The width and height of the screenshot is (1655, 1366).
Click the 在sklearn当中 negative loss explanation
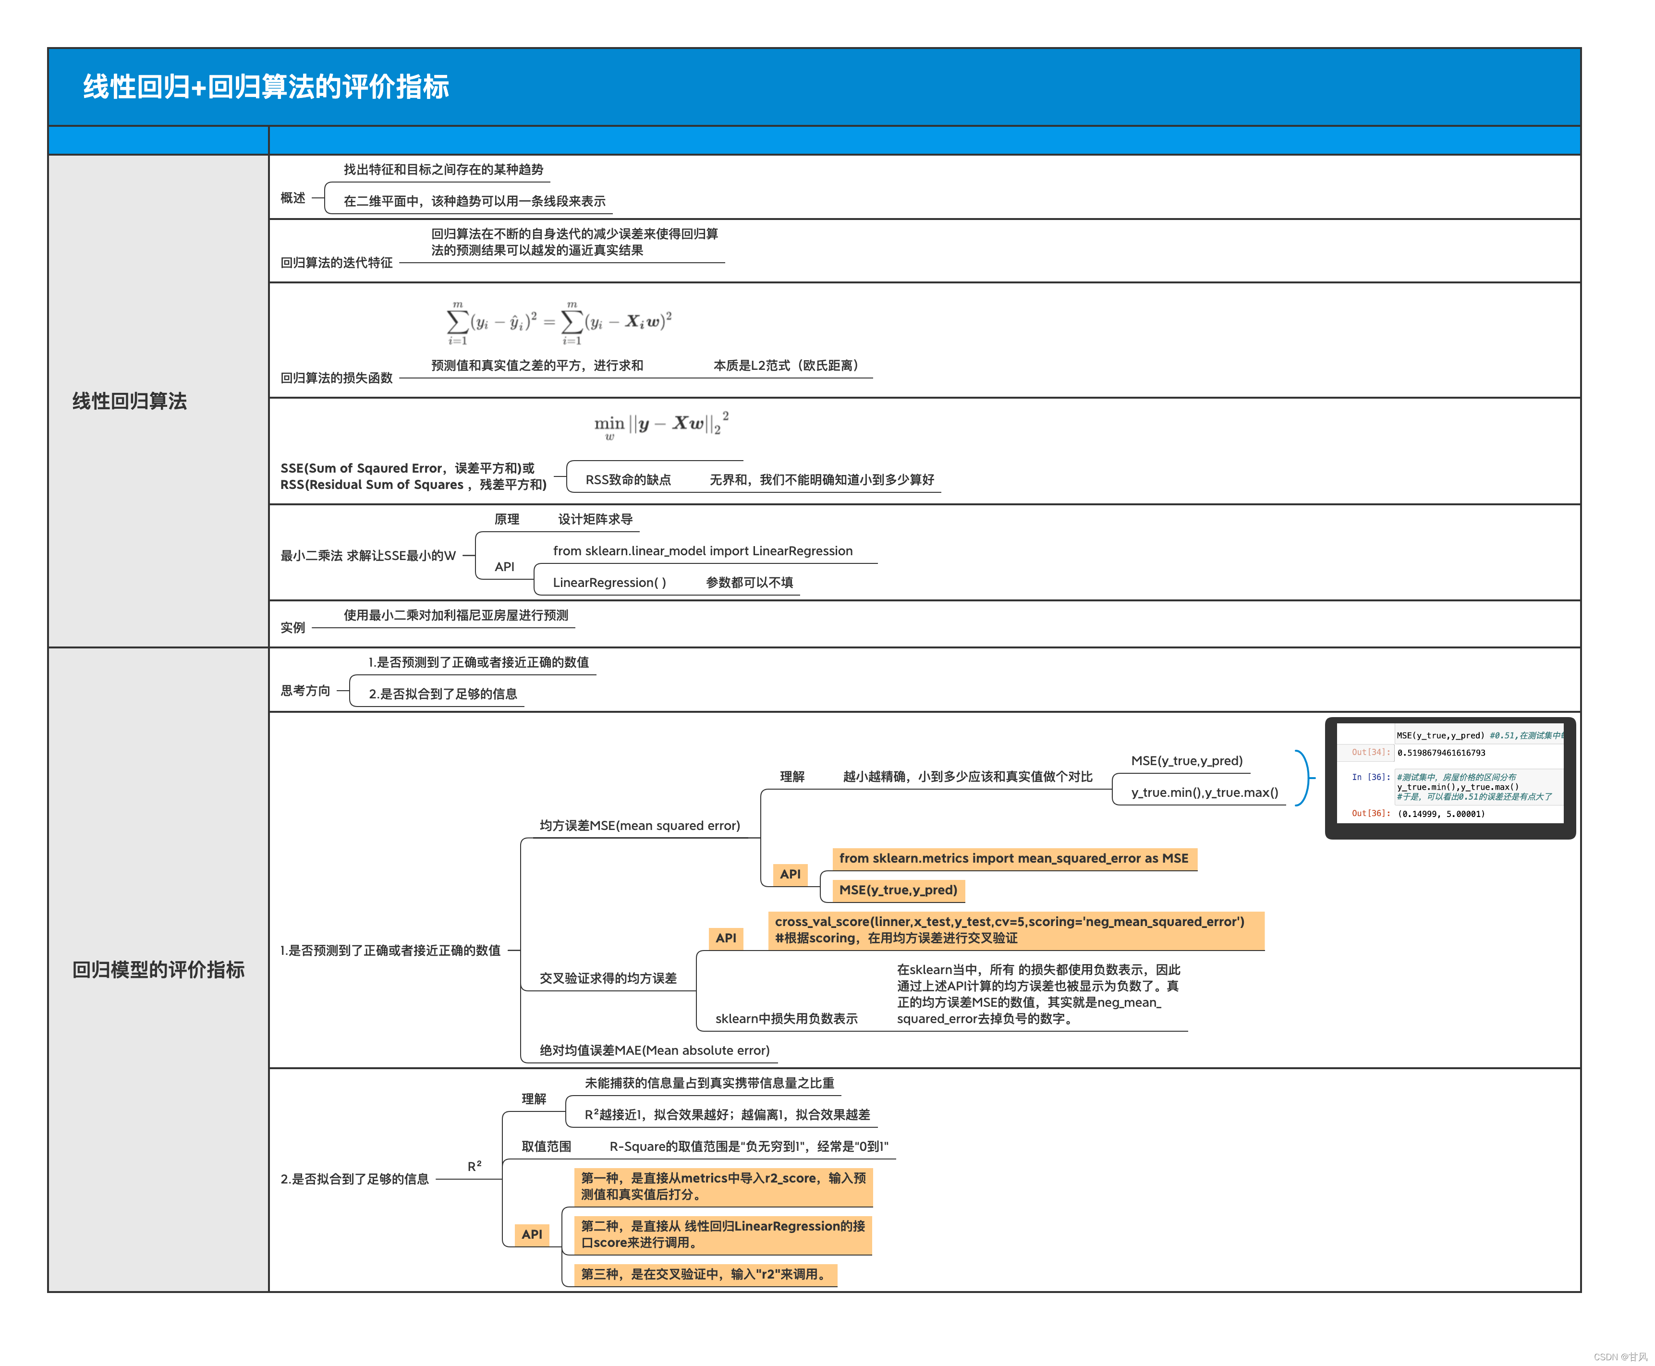click(x=1038, y=994)
